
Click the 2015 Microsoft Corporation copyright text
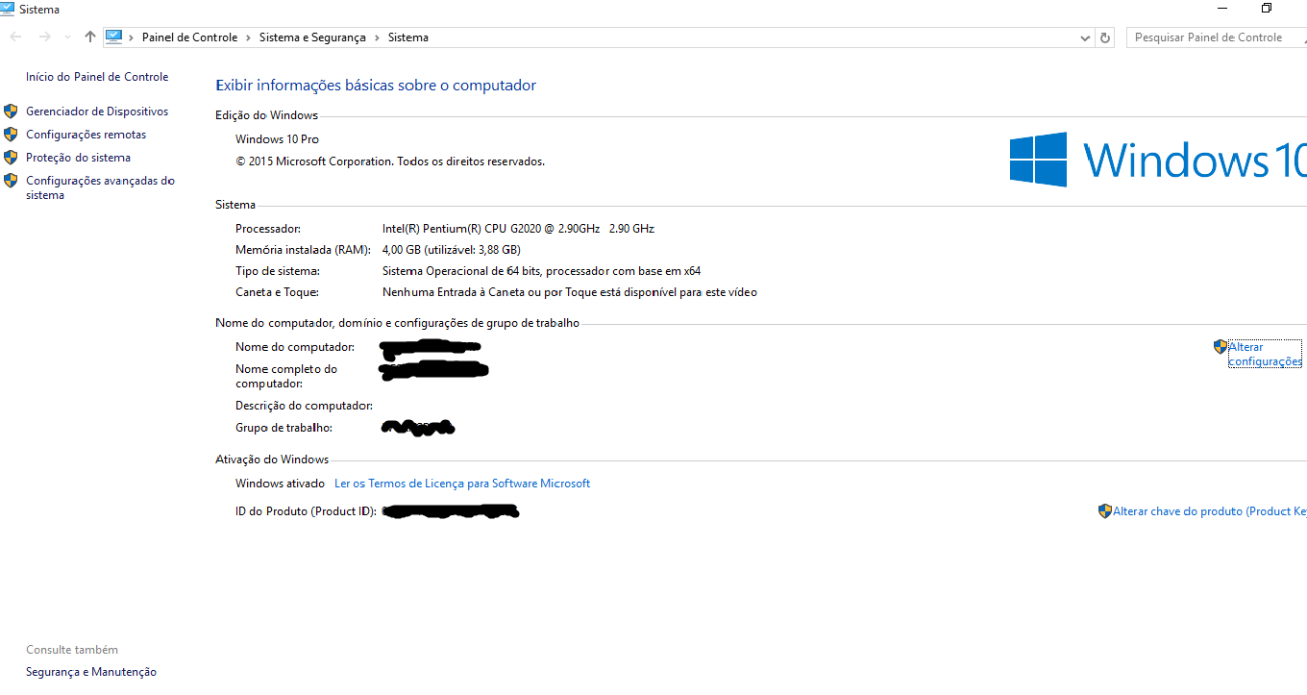tap(390, 161)
